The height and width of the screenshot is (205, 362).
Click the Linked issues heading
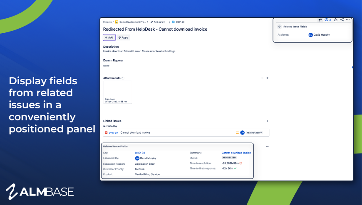point(112,121)
